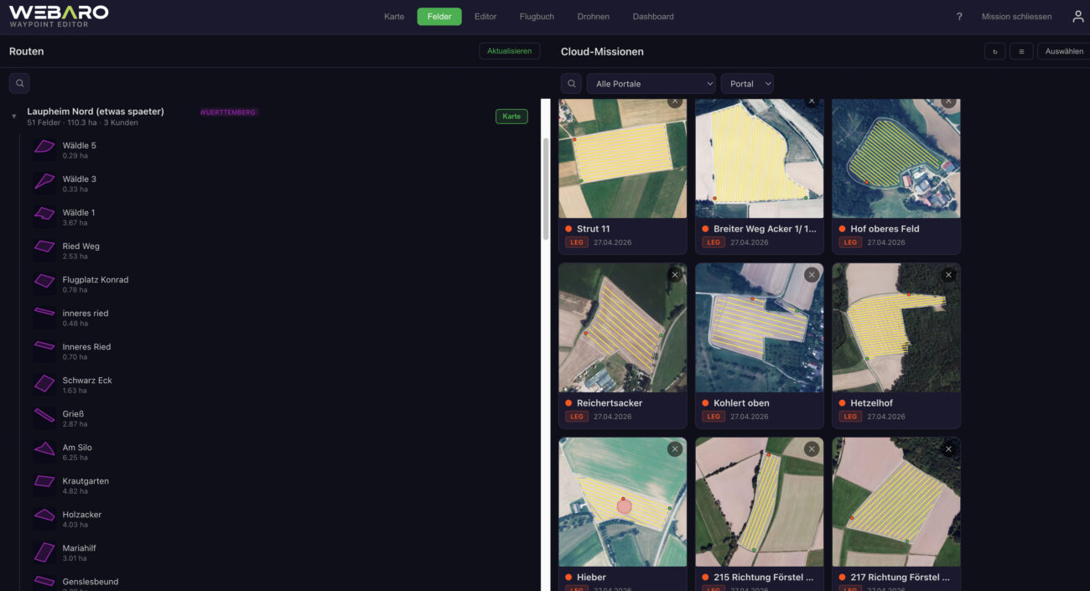
Task: Click the field shape icon for Flugplatz Konrad
Action: click(44, 280)
